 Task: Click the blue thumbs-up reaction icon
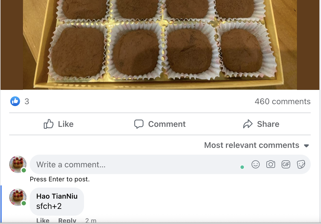(x=15, y=101)
